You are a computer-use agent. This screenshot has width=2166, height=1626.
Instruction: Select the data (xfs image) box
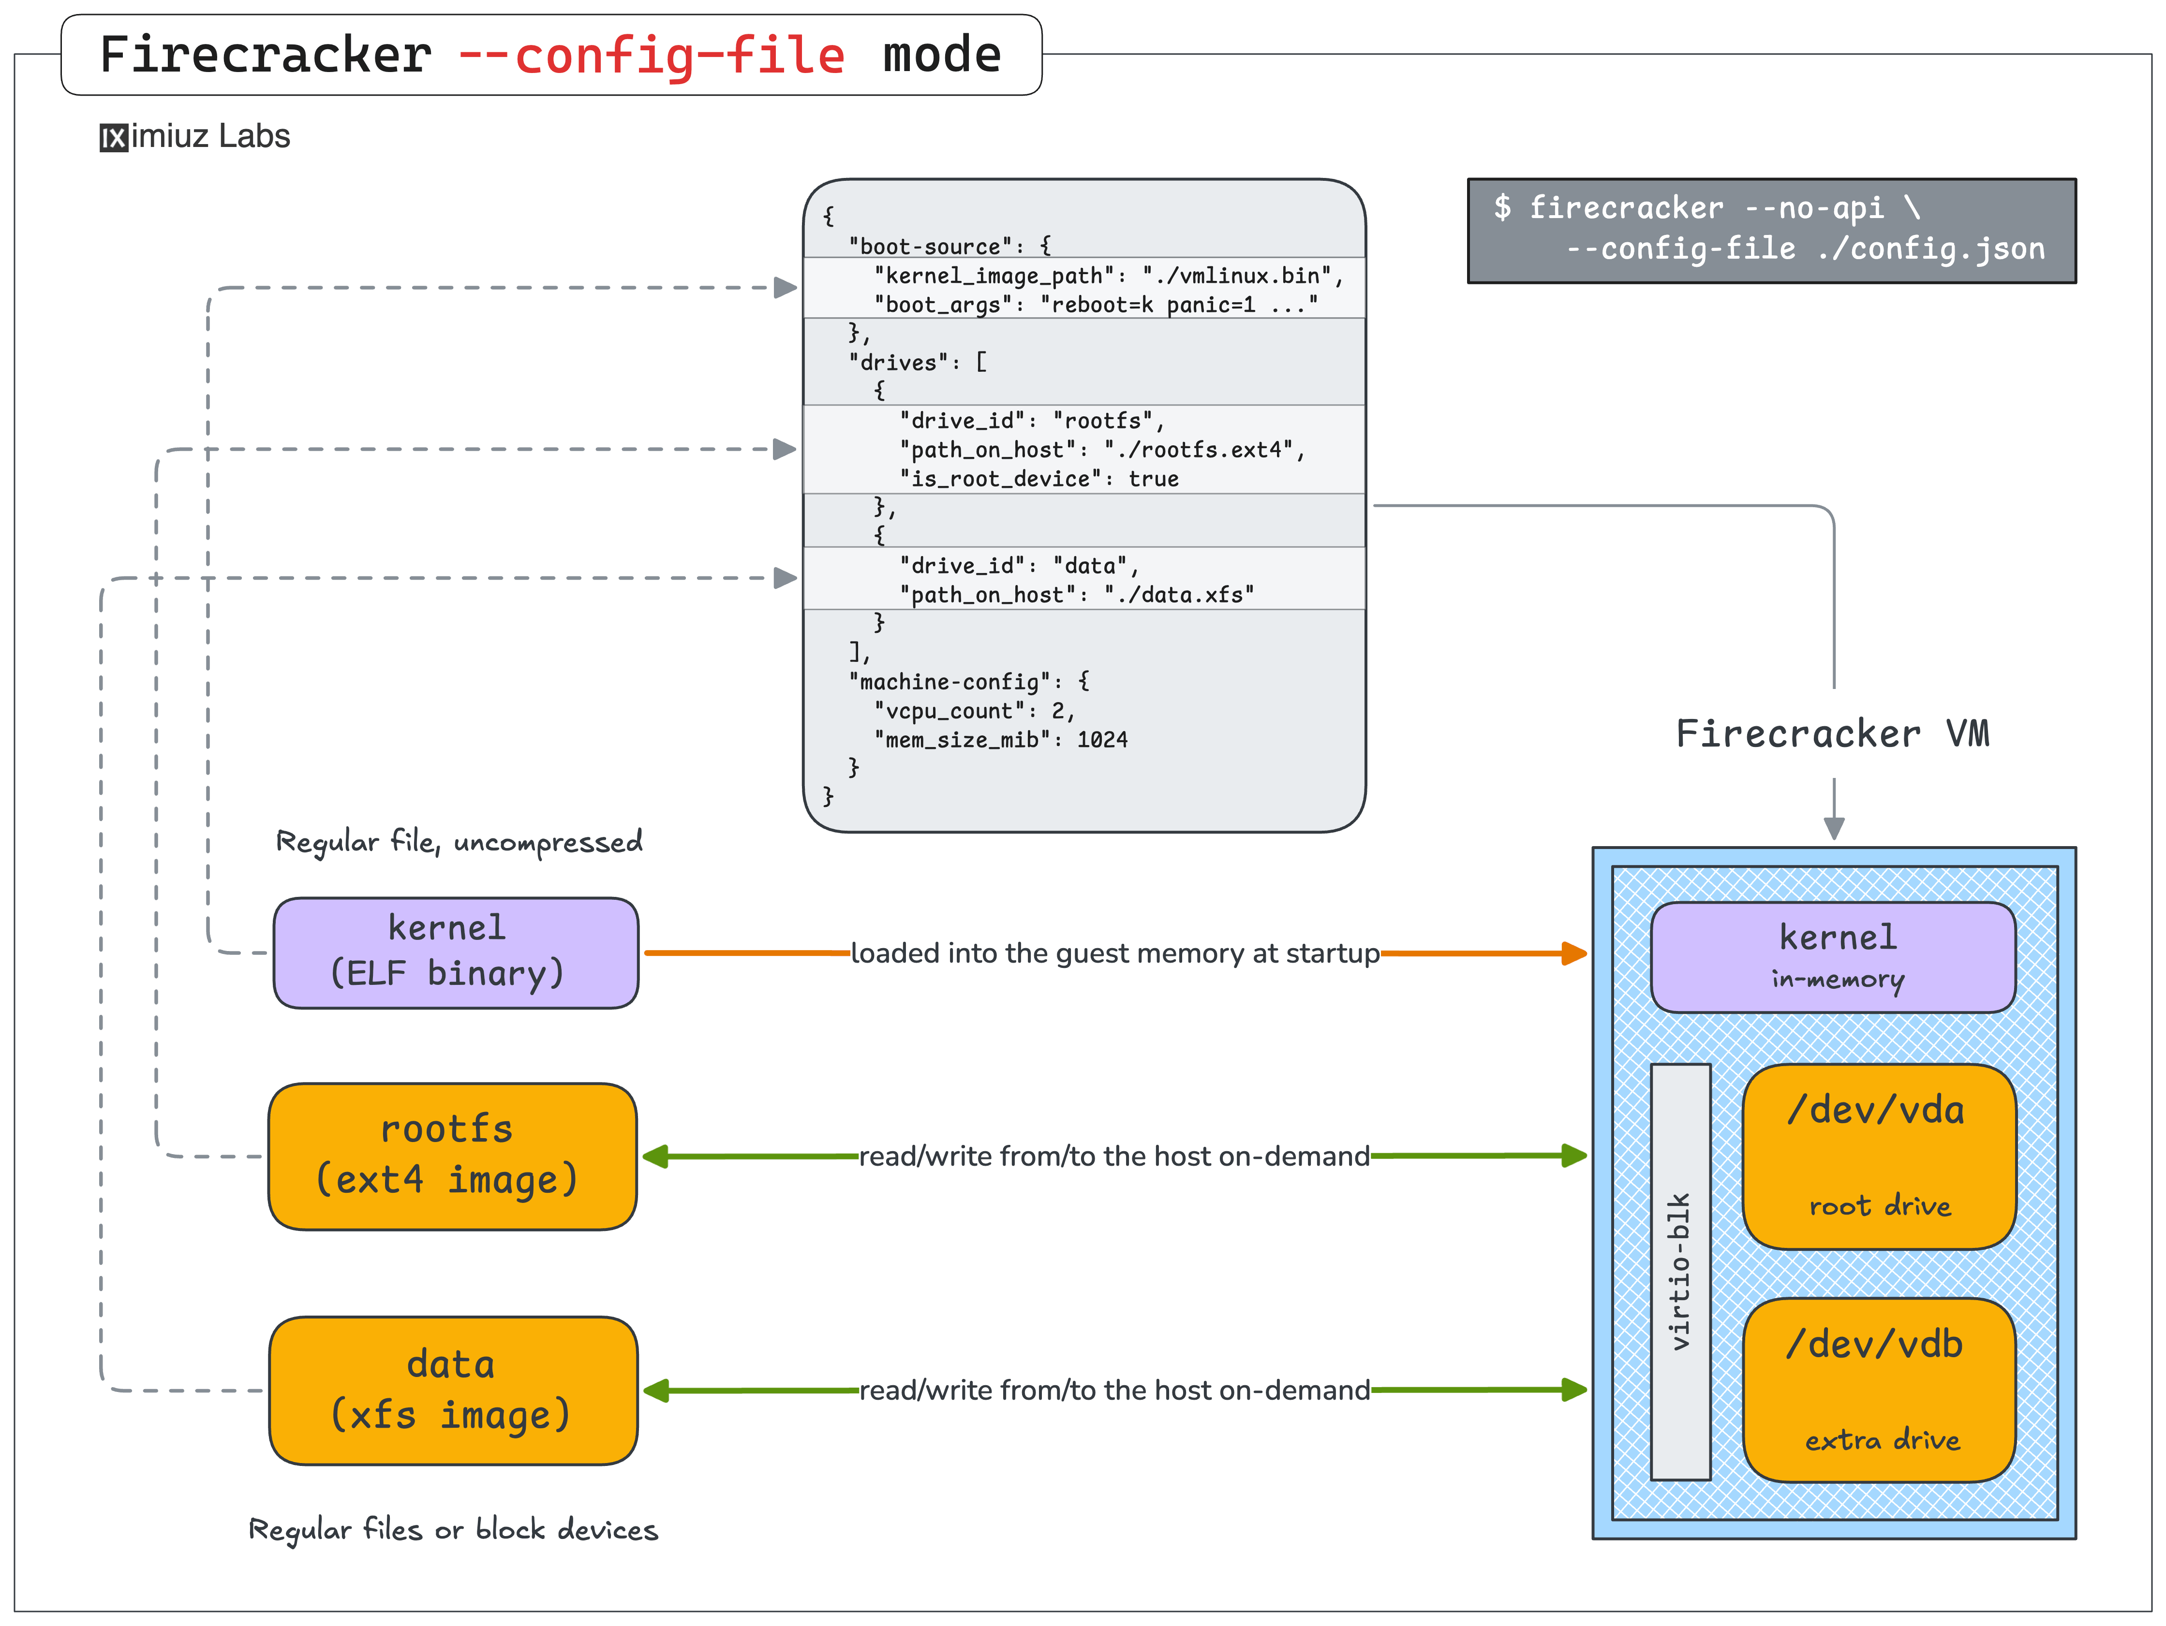[453, 1390]
